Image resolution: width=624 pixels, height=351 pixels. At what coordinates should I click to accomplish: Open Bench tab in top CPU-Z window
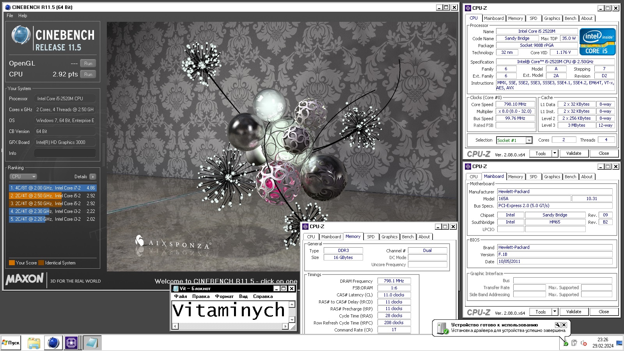point(571,18)
